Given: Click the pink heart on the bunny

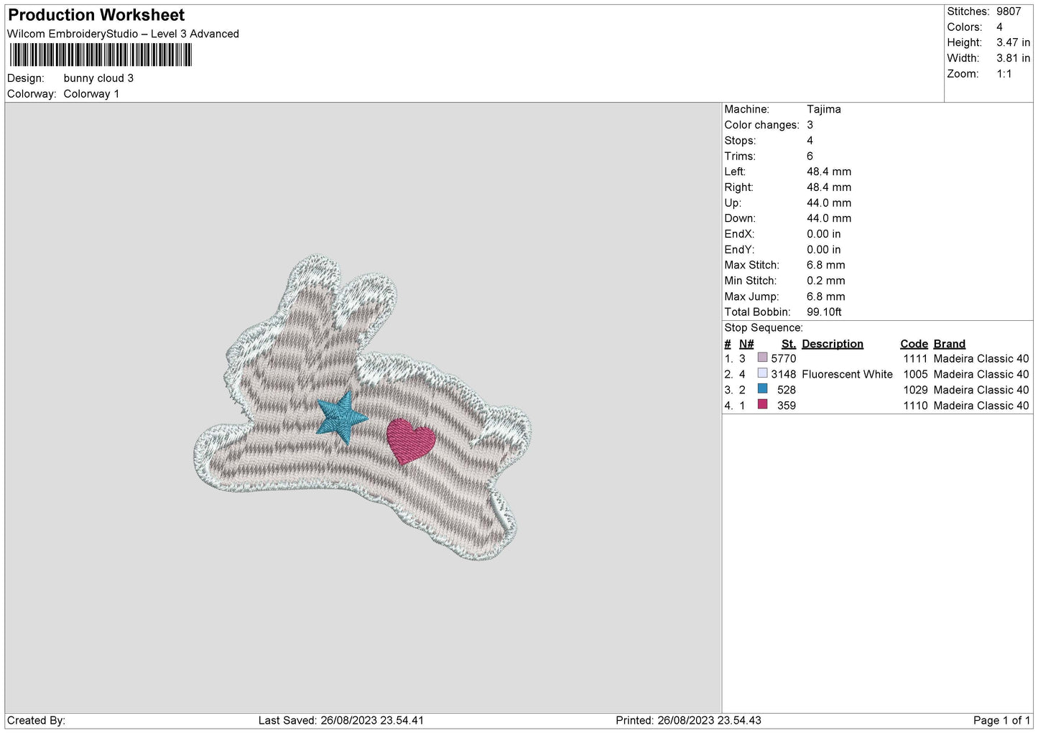Looking at the screenshot, I should click(x=411, y=441).
